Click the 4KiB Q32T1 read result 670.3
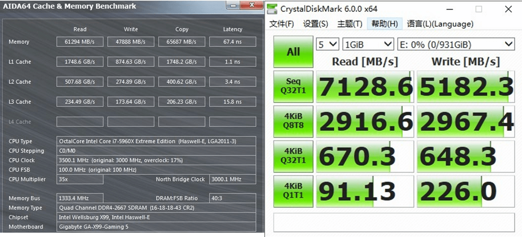The width and height of the screenshot is (522, 237). click(365, 156)
